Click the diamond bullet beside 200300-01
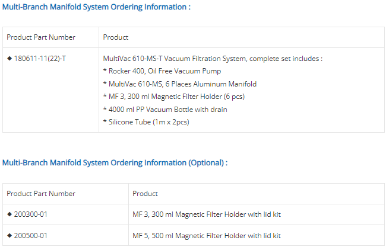 coord(9,214)
